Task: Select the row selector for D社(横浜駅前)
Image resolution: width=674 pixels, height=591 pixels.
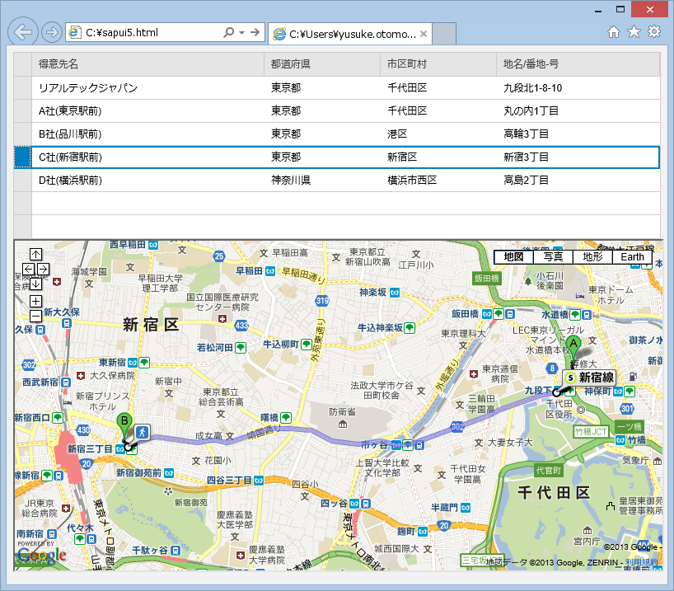Action: pyautogui.click(x=23, y=181)
